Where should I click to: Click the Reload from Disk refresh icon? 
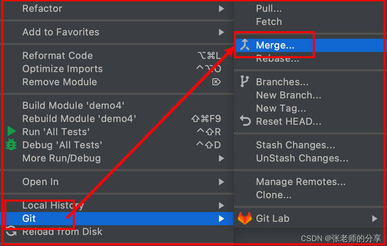tap(11, 231)
